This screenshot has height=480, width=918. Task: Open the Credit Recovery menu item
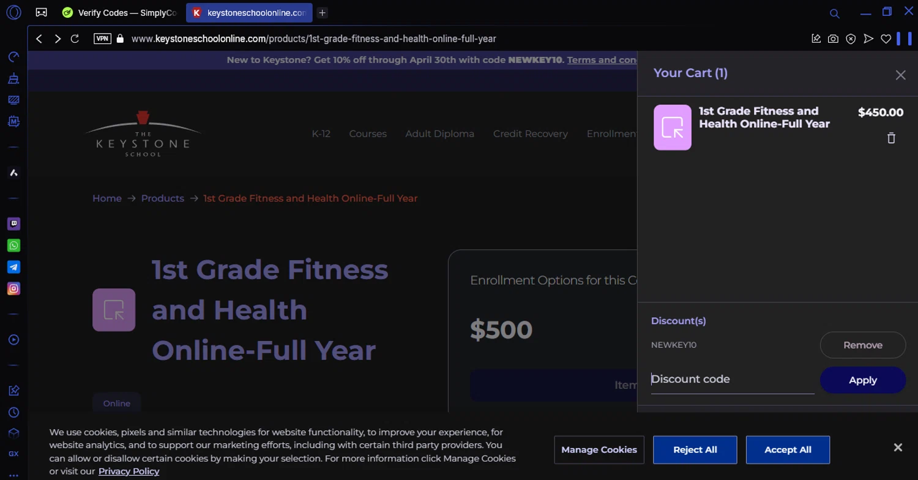point(530,133)
